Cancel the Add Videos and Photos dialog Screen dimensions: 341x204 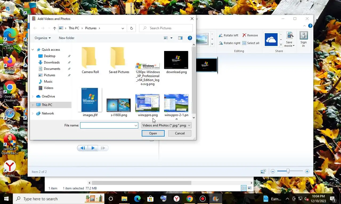[180, 133]
